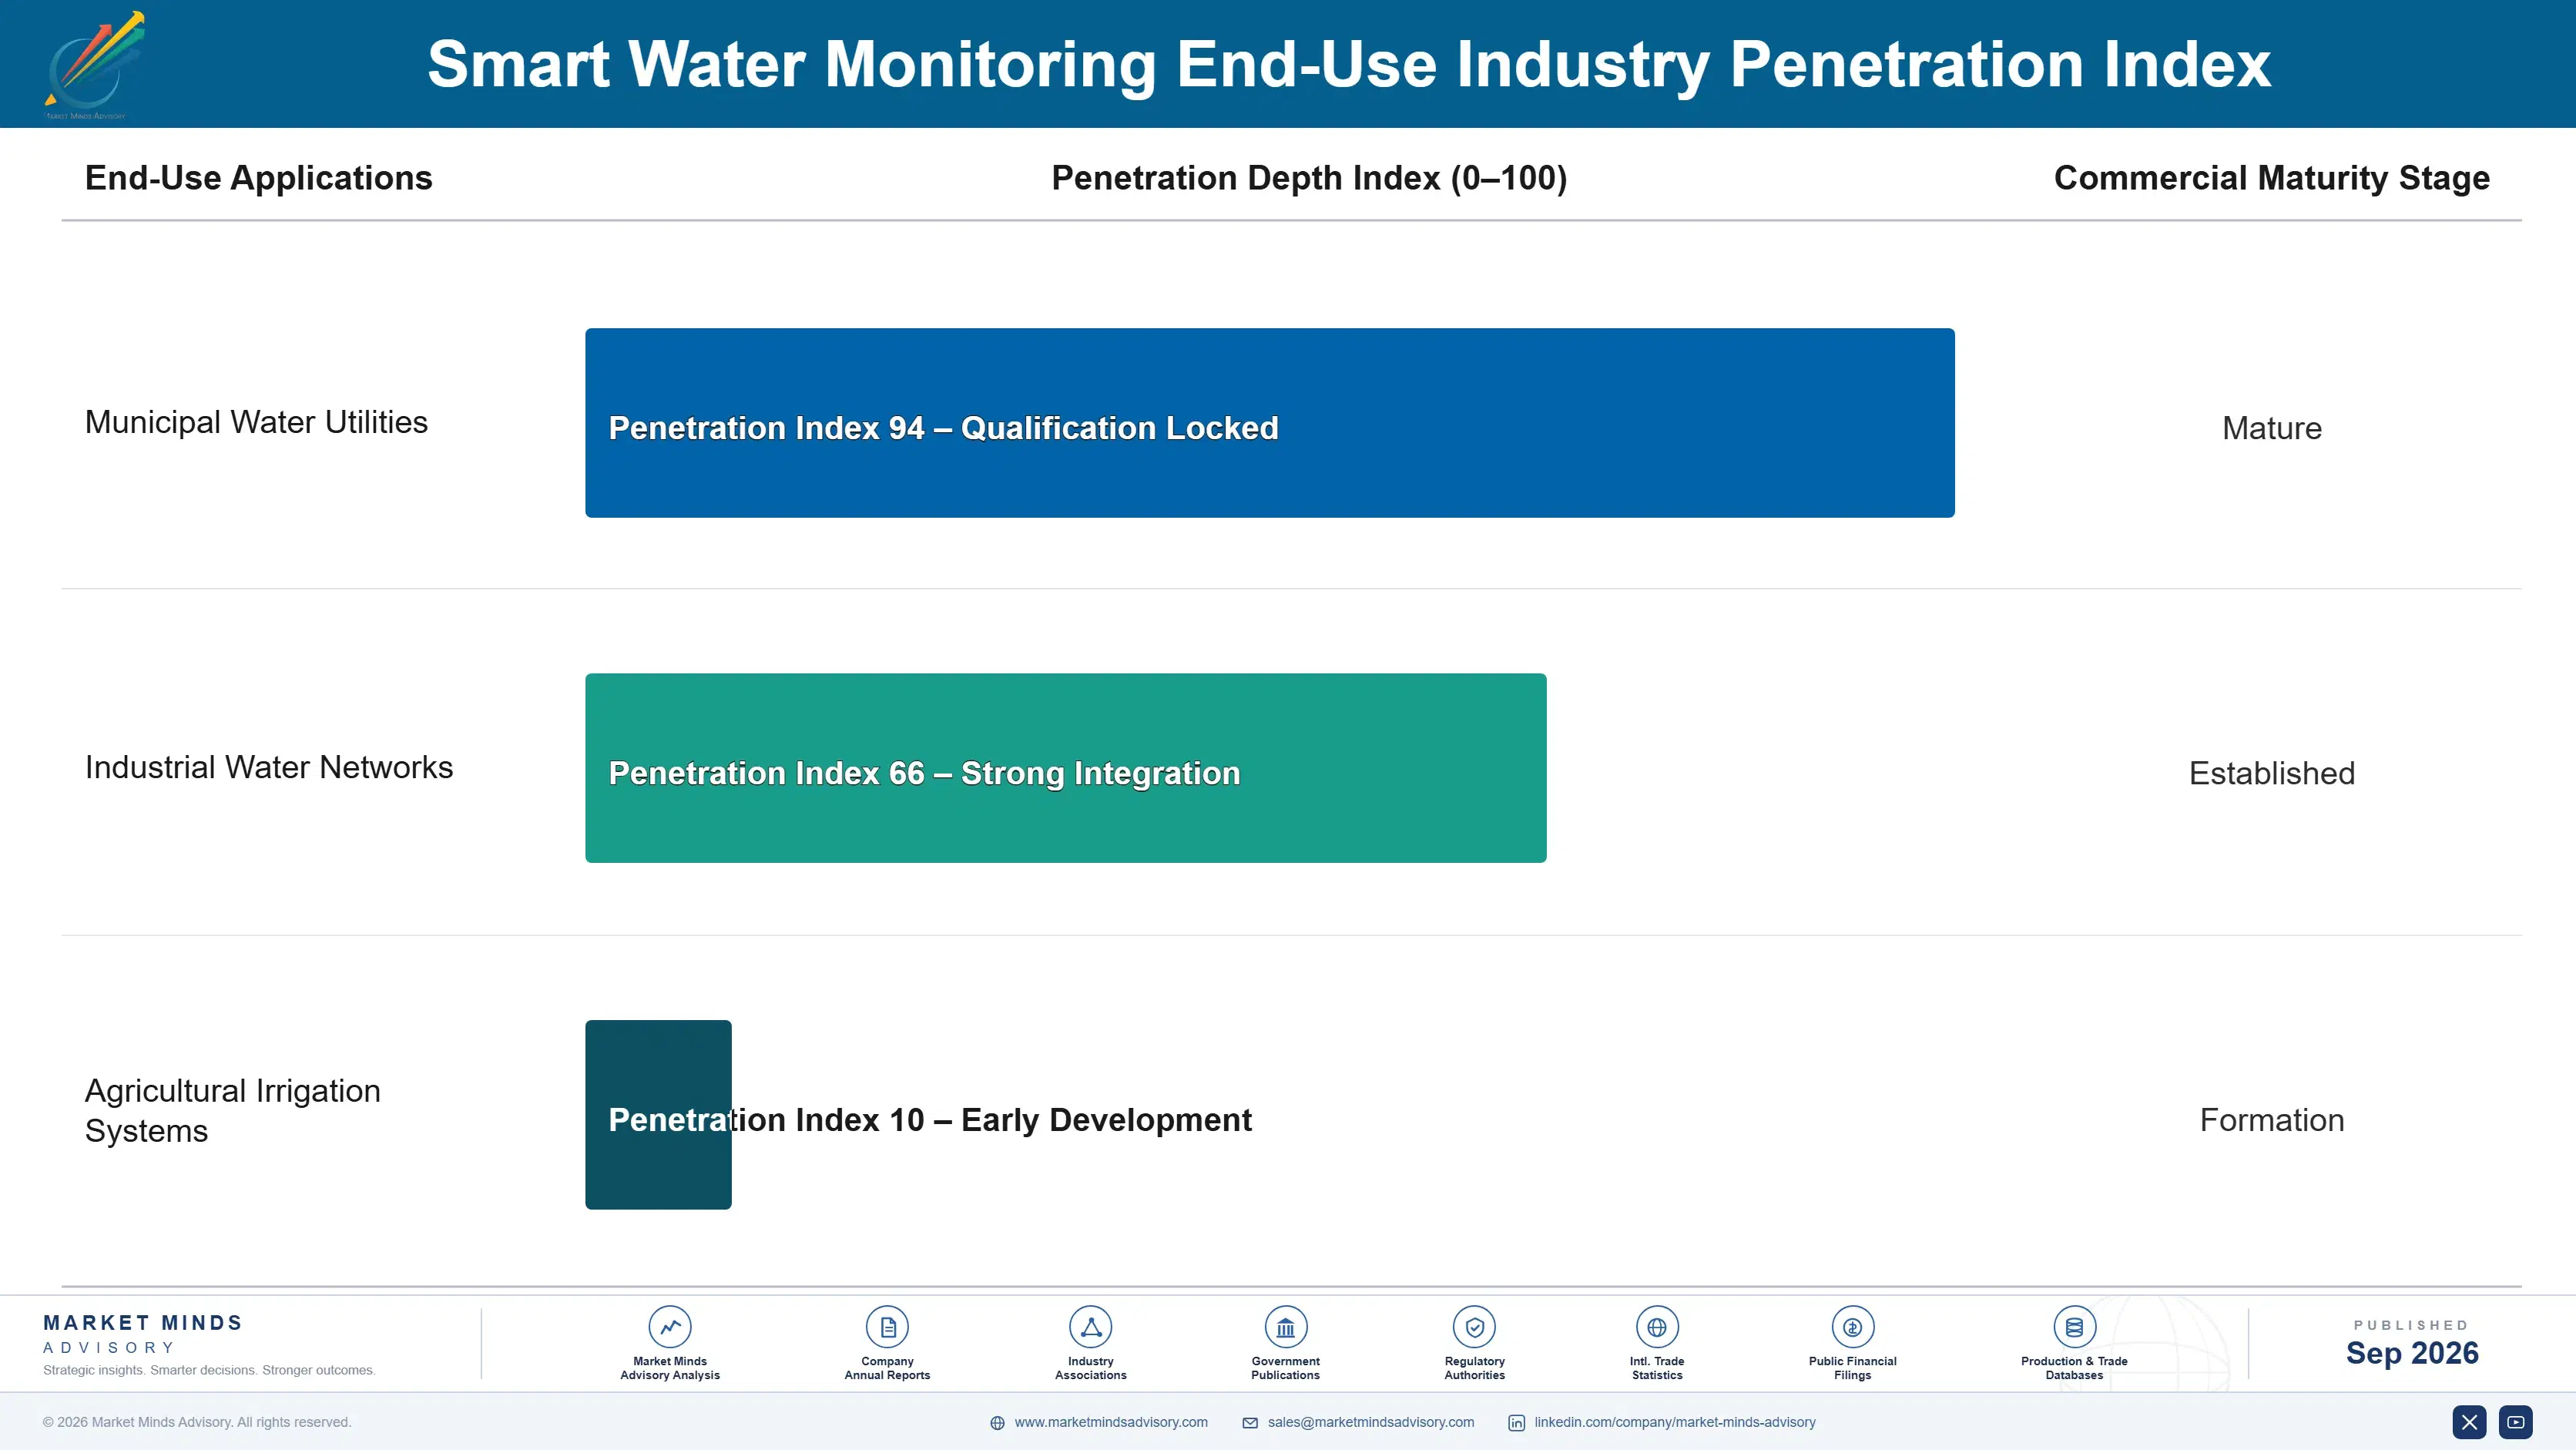2576x1450 pixels.
Task: Click the 'PUBLISHED' label above the date
Action: coord(2411,1325)
